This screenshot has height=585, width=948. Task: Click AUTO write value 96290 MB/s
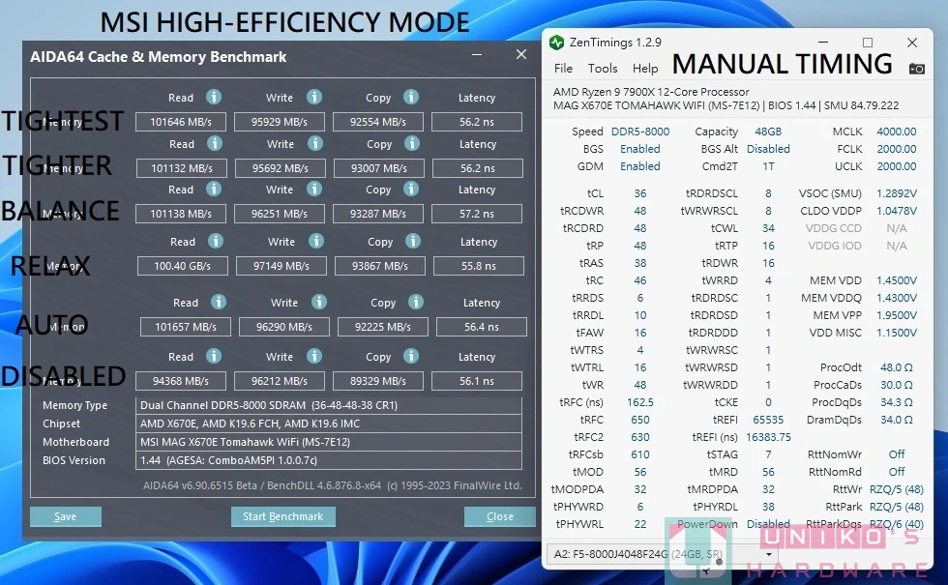coord(284,327)
